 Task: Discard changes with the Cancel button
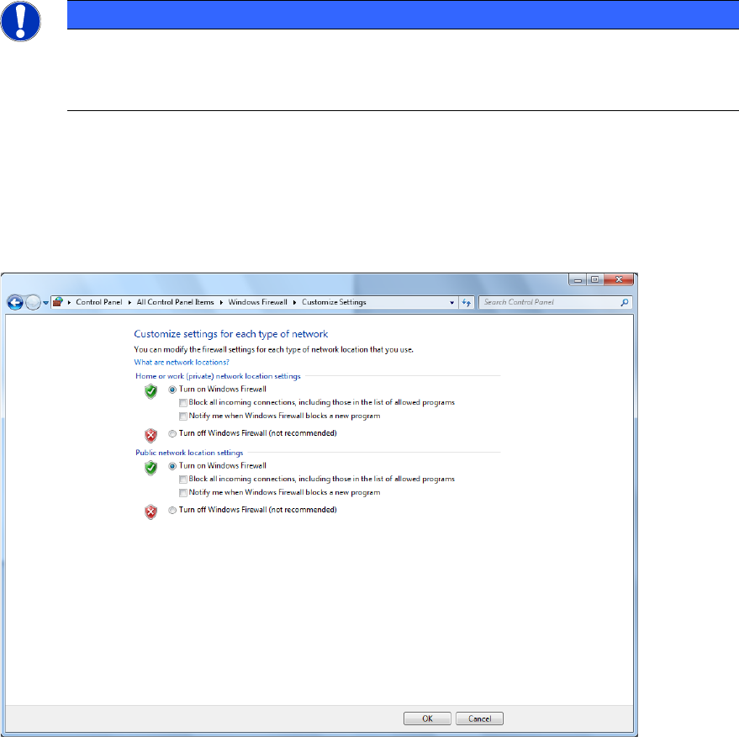pyautogui.click(x=479, y=718)
